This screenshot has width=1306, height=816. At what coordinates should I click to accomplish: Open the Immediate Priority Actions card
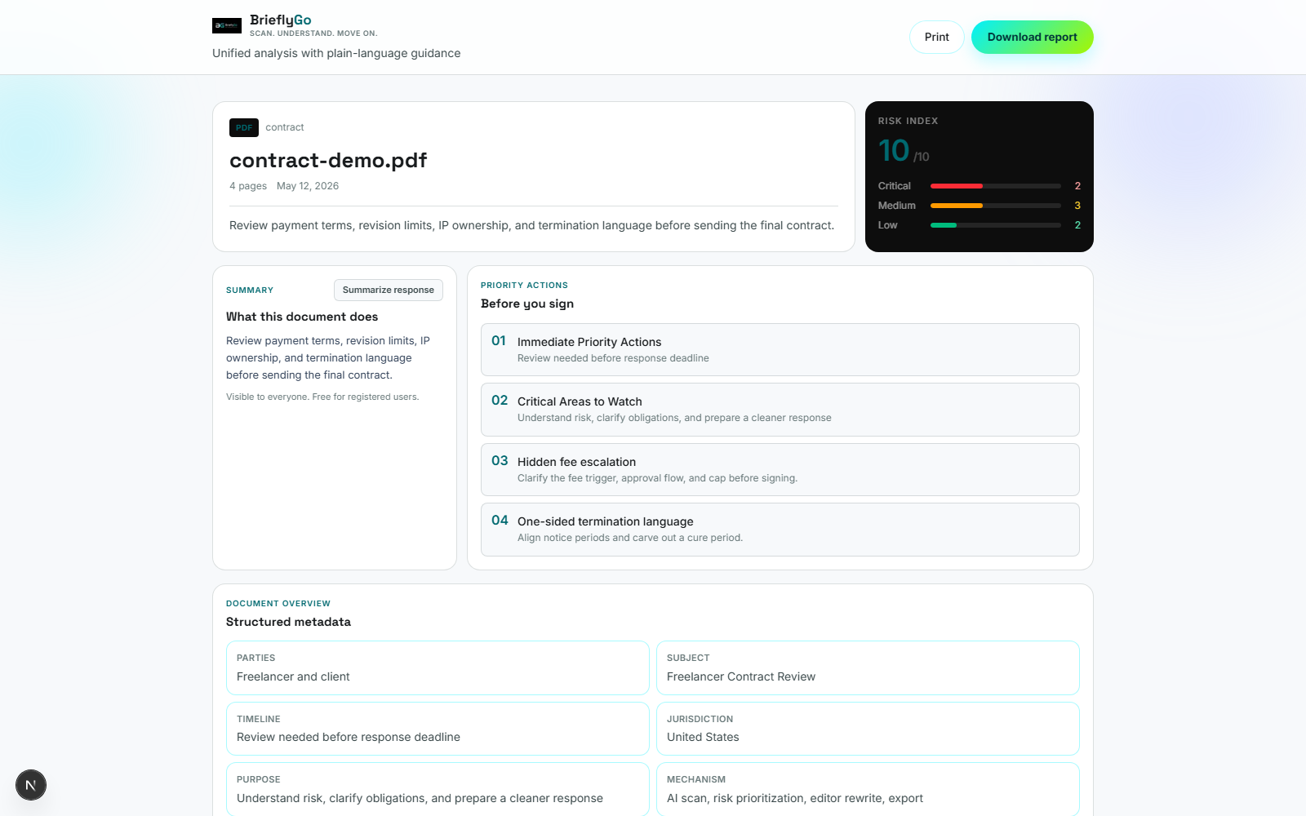(780, 349)
